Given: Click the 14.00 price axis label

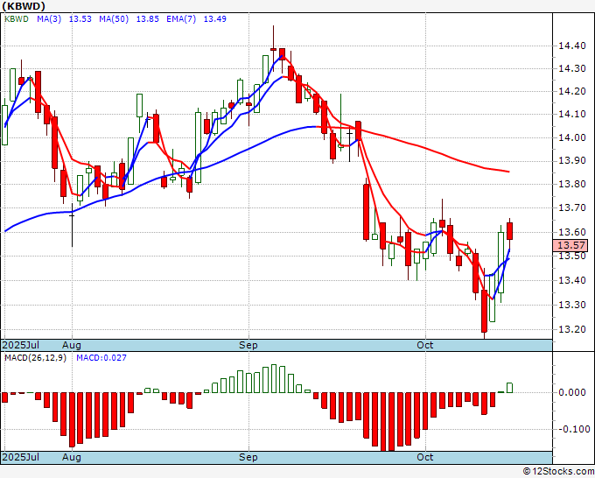Looking at the screenshot, I should (572, 137).
